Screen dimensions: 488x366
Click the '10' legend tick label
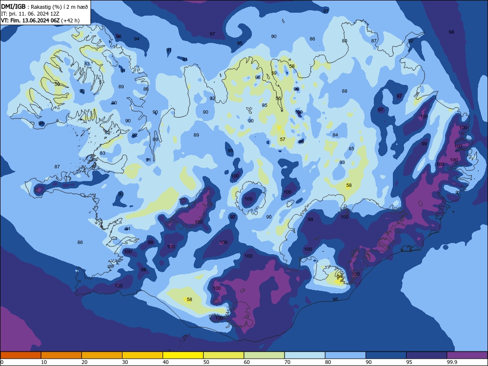(x=44, y=362)
